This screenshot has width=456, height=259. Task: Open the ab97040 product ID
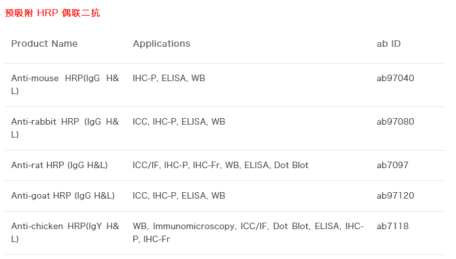[x=396, y=78]
